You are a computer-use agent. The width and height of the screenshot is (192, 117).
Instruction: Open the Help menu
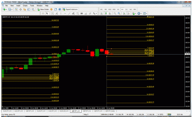(x=47, y=6)
